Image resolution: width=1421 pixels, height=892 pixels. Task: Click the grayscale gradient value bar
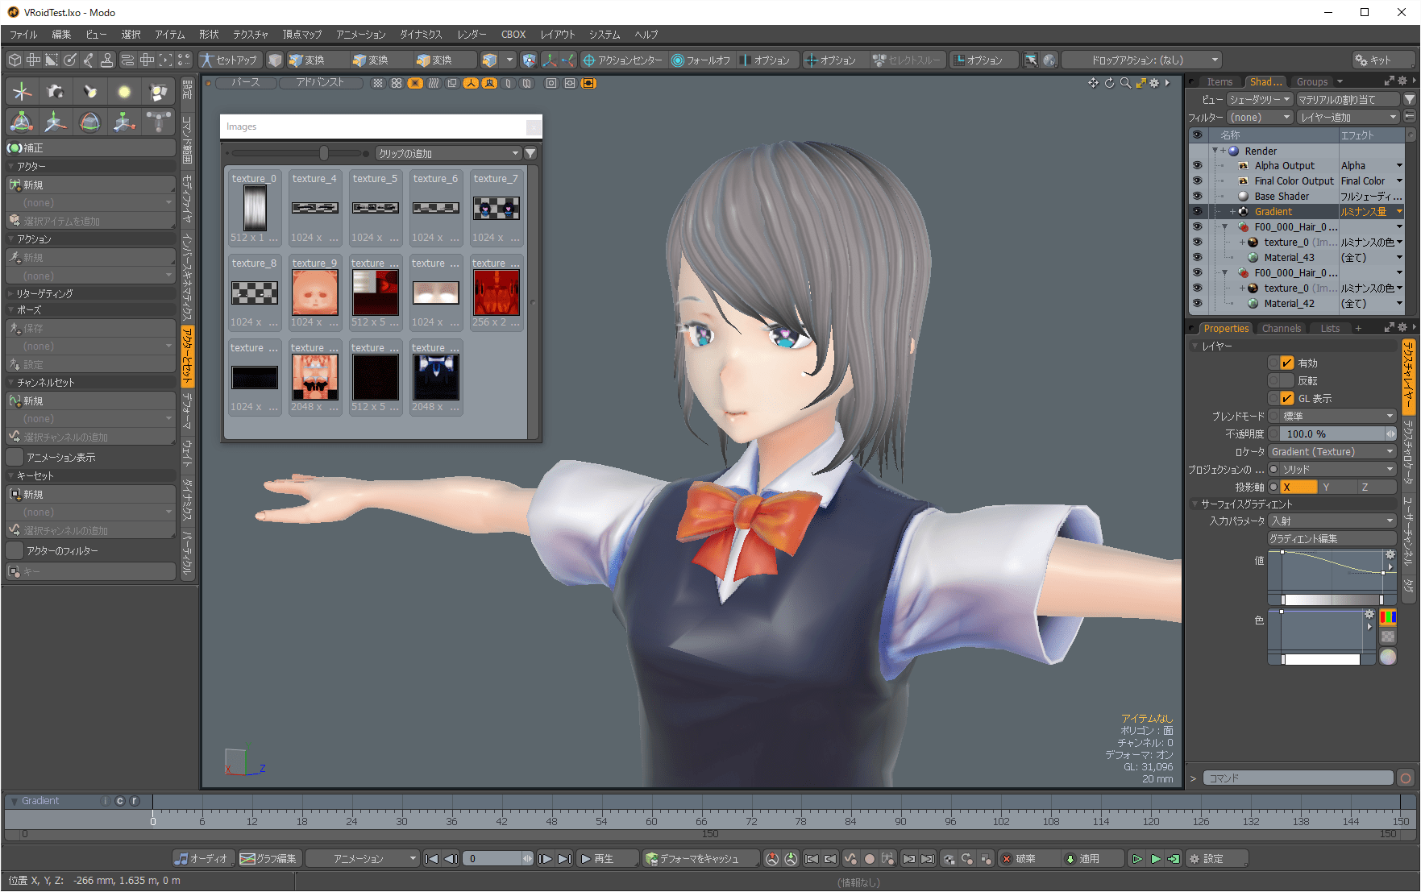coord(1332,600)
